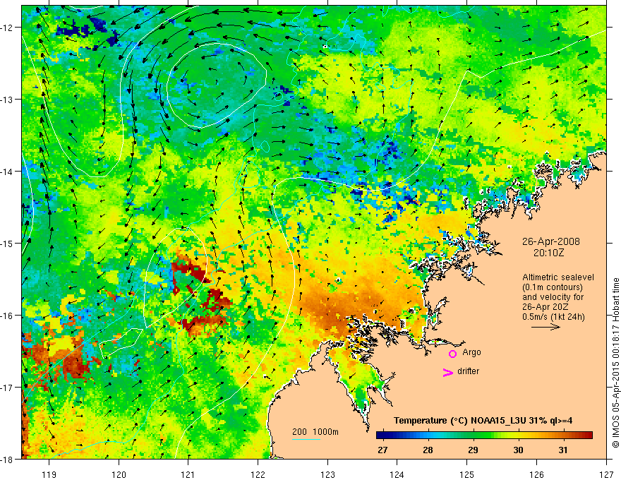
Task: Click the colorbar tick label 28
Action: click(x=428, y=450)
